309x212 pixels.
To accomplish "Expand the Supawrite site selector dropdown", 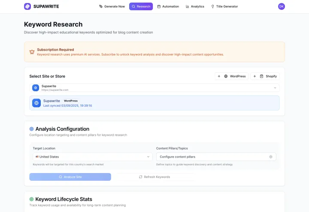I will pos(154,88).
